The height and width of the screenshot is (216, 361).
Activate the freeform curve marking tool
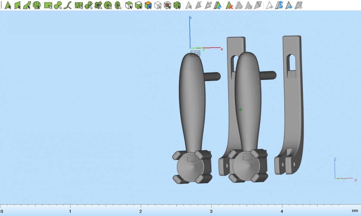coord(69,5)
